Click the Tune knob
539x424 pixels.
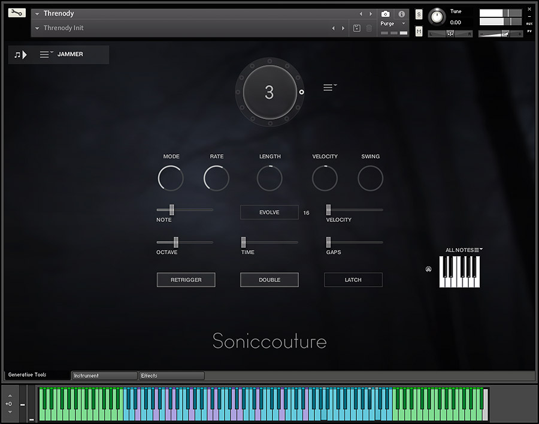437,17
